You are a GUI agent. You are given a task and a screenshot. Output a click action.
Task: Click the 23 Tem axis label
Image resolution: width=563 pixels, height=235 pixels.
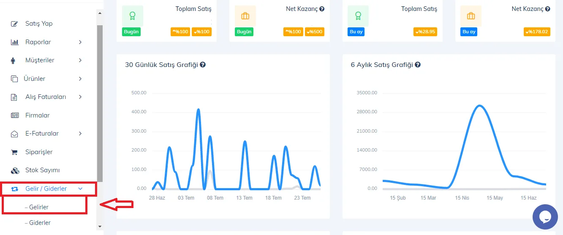[x=302, y=198]
